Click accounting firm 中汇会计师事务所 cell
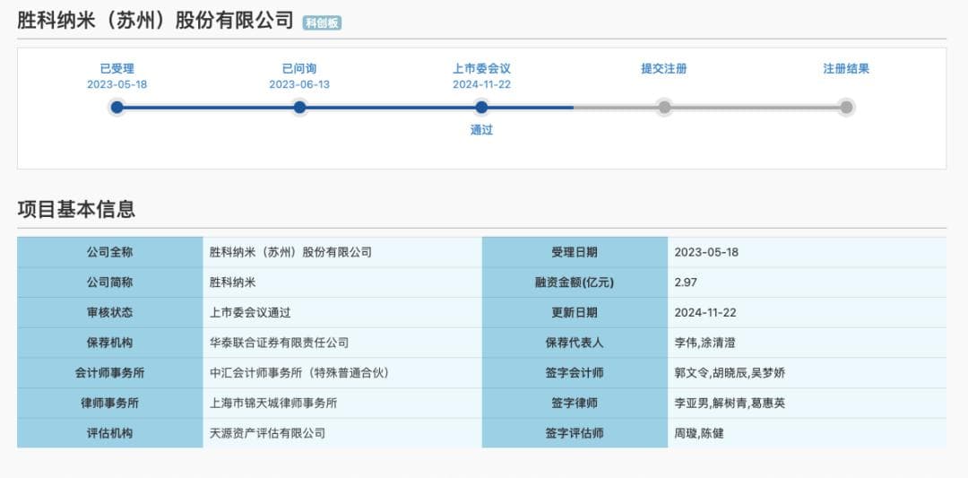 (298, 373)
